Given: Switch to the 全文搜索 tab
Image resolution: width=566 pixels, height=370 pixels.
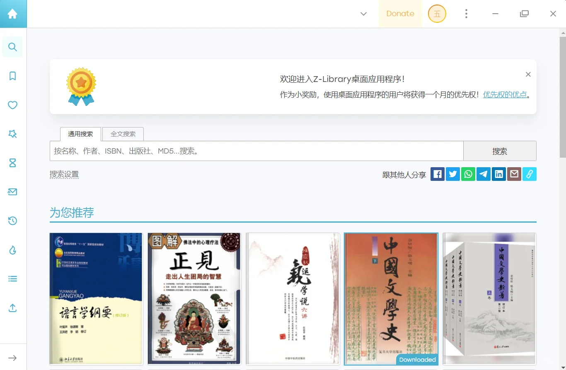Looking at the screenshot, I should point(123,134).
